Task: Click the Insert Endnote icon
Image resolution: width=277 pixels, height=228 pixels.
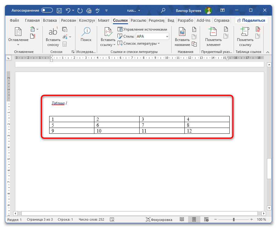Action: pyautogui.click(x=65, y=29)
